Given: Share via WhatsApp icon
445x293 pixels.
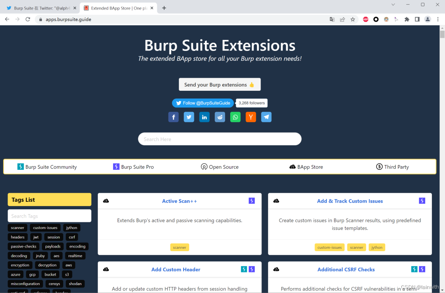Looking at the screenshot, I should point(235,117).
